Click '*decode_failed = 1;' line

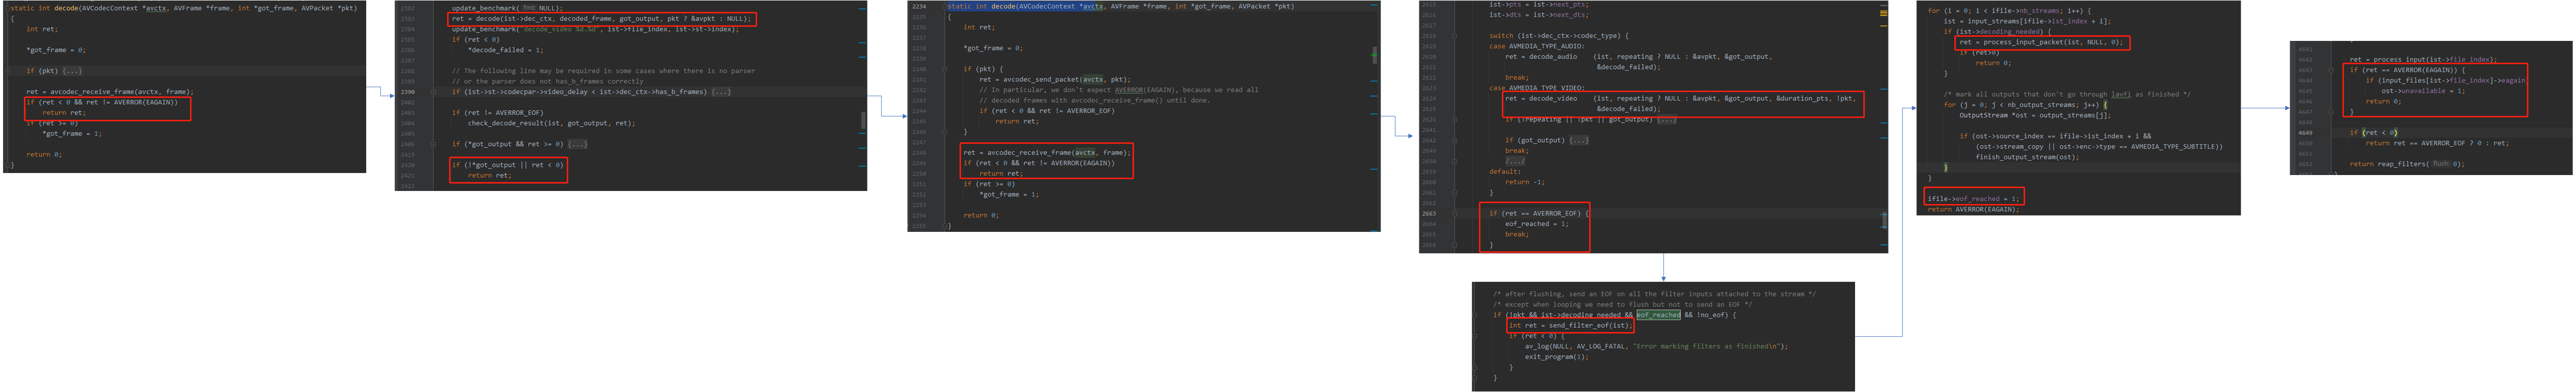[x=505, y=50]
